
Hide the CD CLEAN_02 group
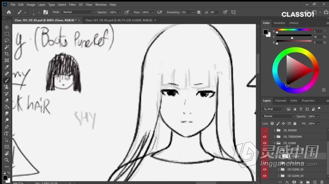(x=264, y=169)
